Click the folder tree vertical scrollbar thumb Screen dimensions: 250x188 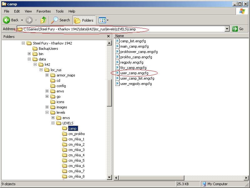[109, 93]
